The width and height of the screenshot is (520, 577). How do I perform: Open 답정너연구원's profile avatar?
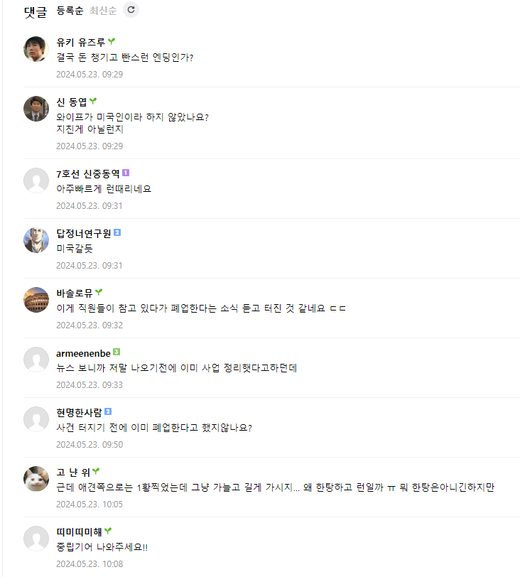(36, 239)
